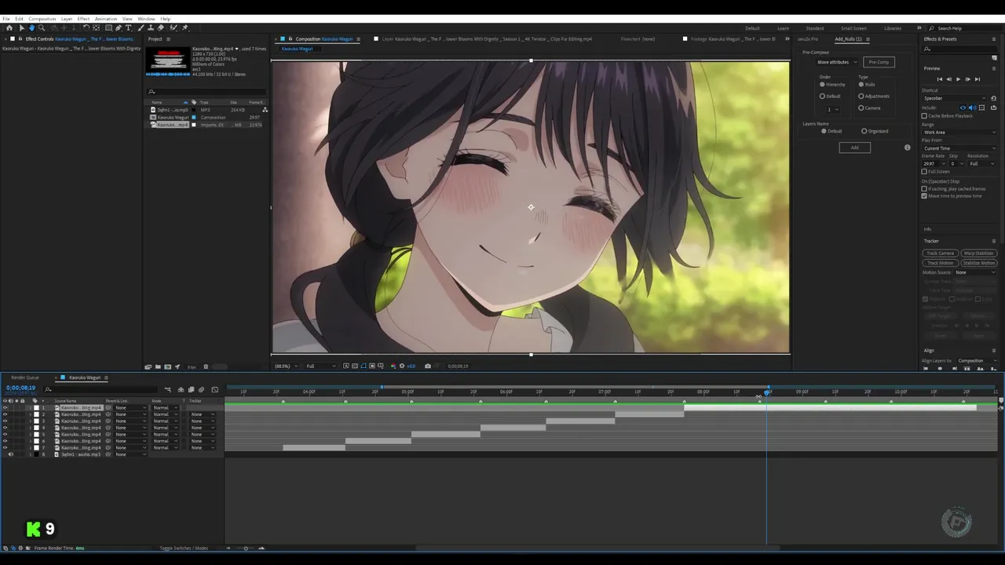The image size is (1005, 565).
Task: Check If caching, play cached frames
Action: (x=924, y=189)
